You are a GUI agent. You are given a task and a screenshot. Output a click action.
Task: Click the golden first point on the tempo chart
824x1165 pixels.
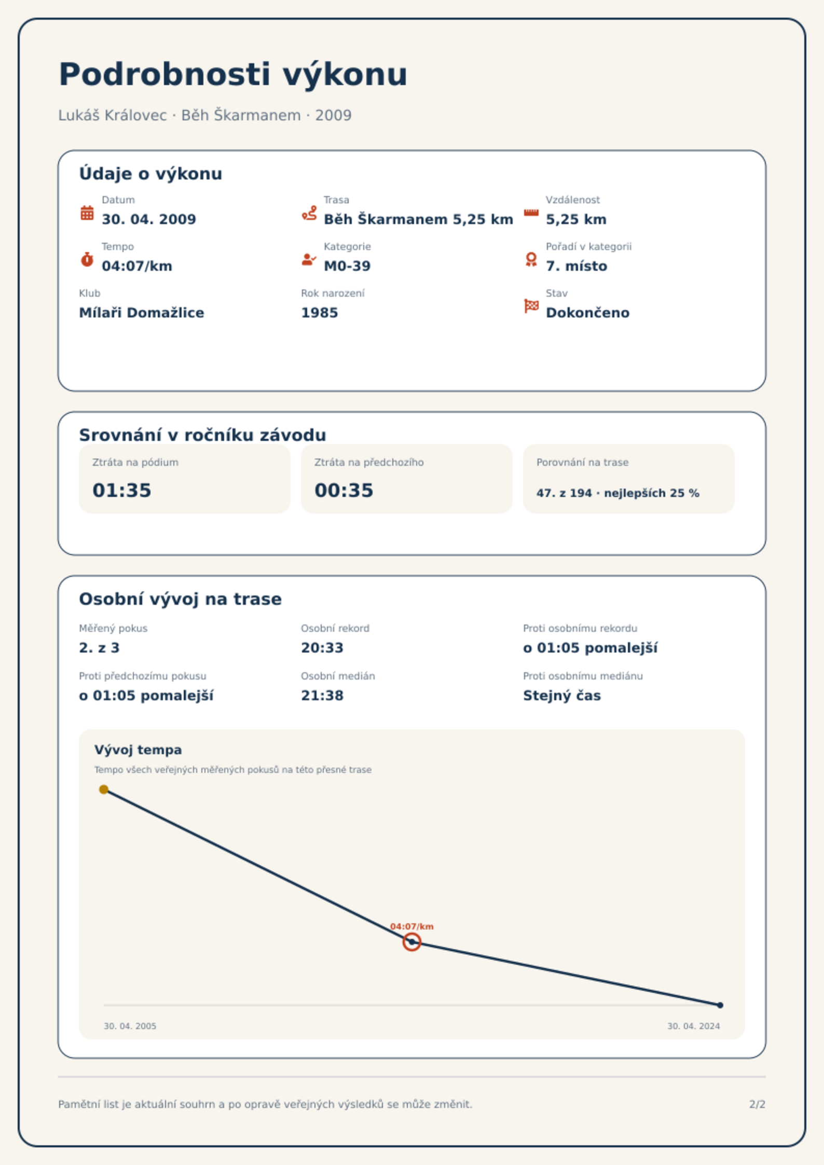tap(104, 789)
